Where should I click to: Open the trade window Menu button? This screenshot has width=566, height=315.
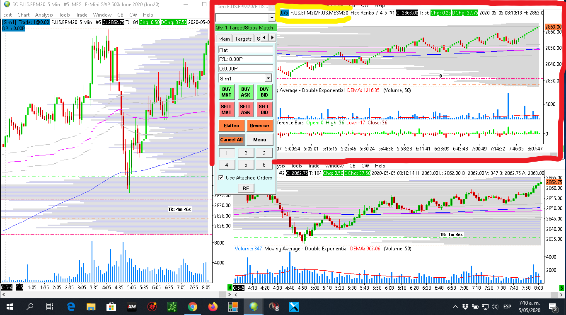click(x=260, y=140)
